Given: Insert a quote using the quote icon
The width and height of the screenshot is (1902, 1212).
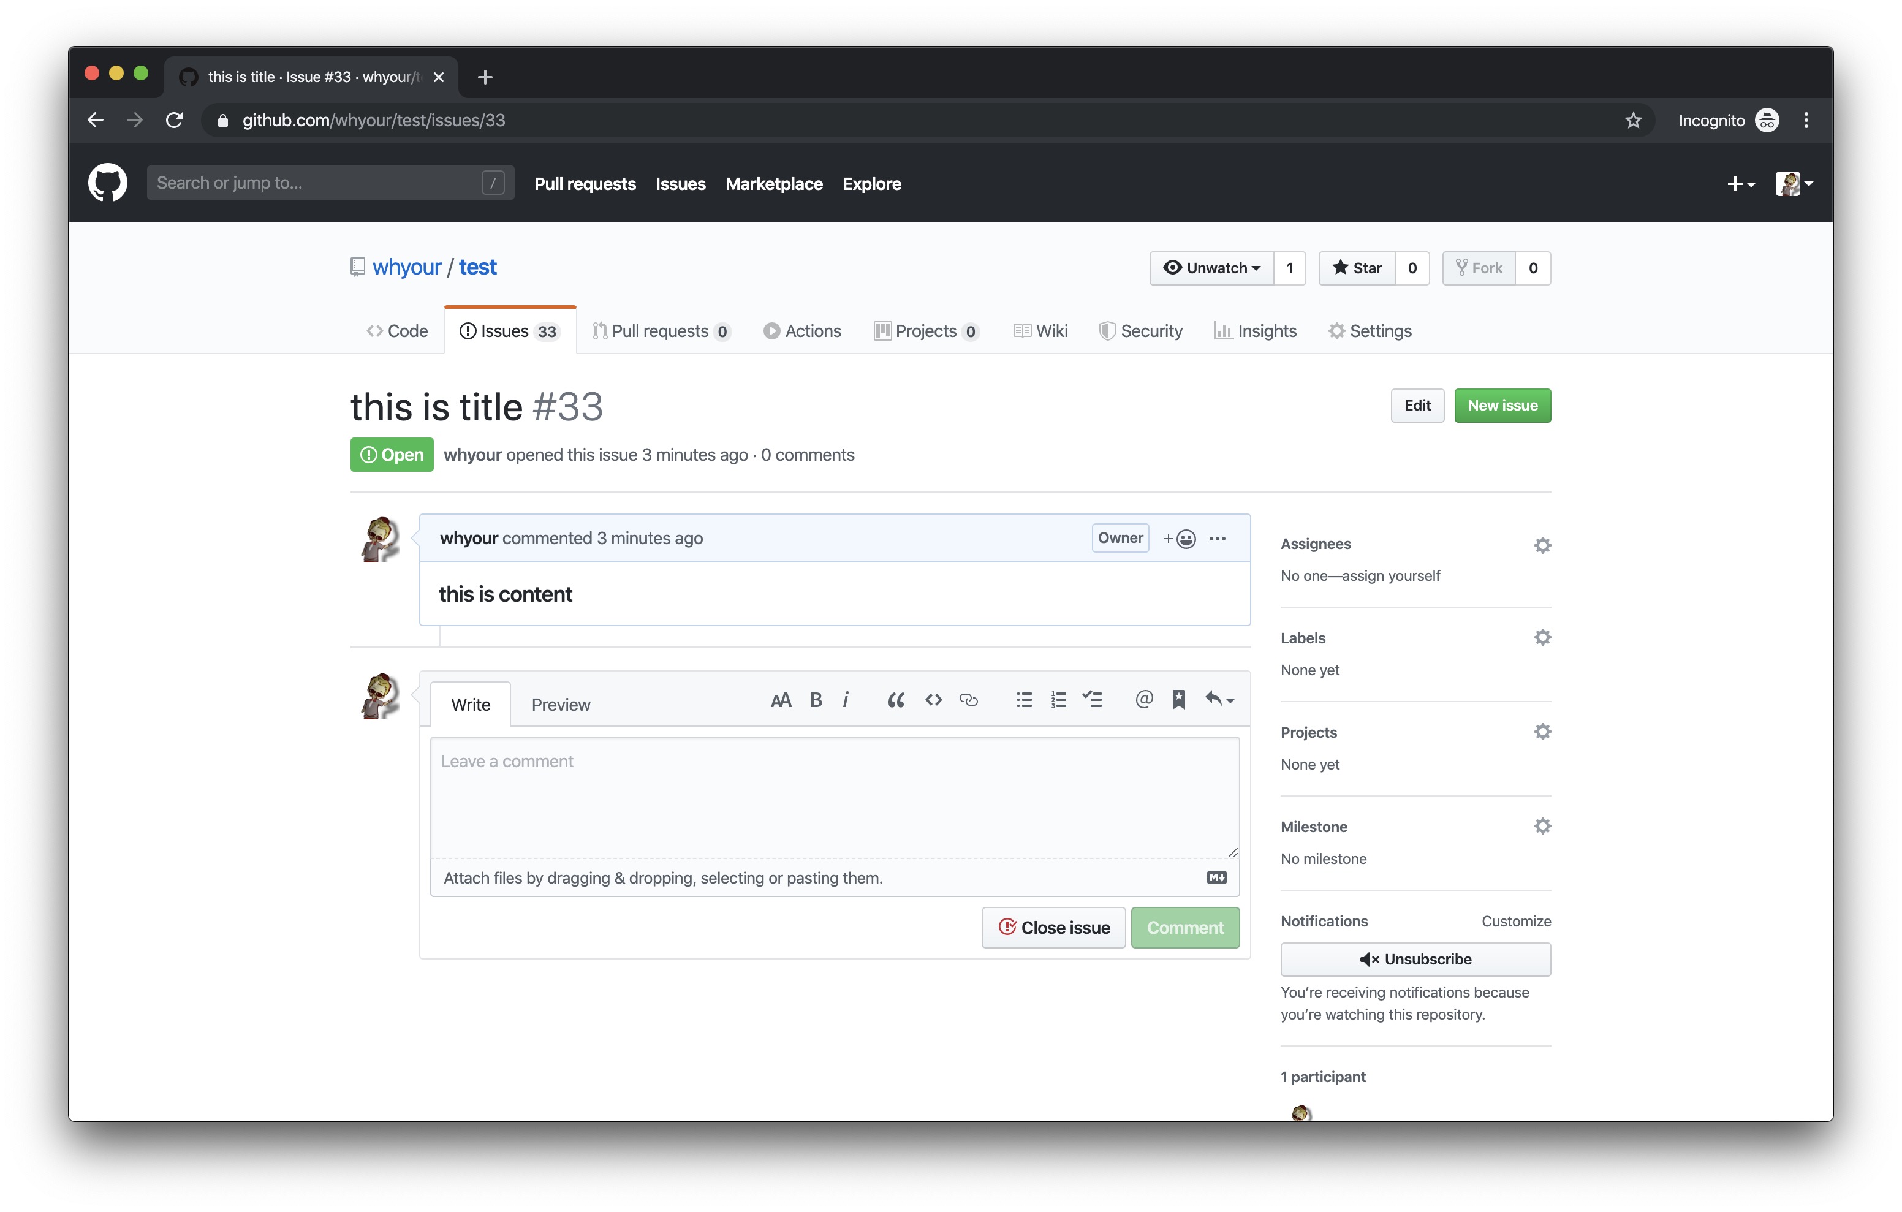Looking at the screenshot, I should click(x=895, y=700).
